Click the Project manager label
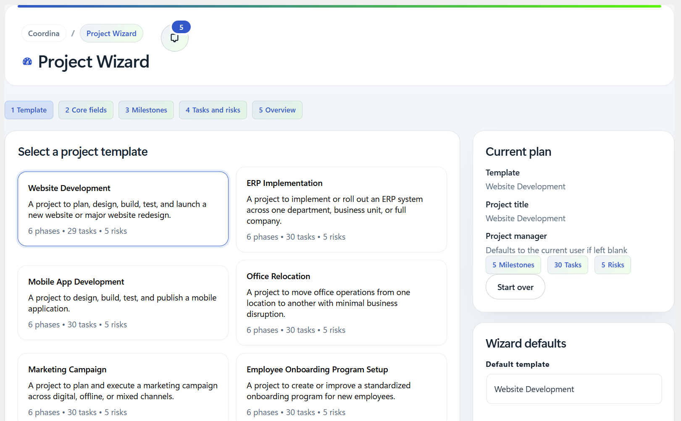This screenshot has width=681, height=421. coord(516,236)
